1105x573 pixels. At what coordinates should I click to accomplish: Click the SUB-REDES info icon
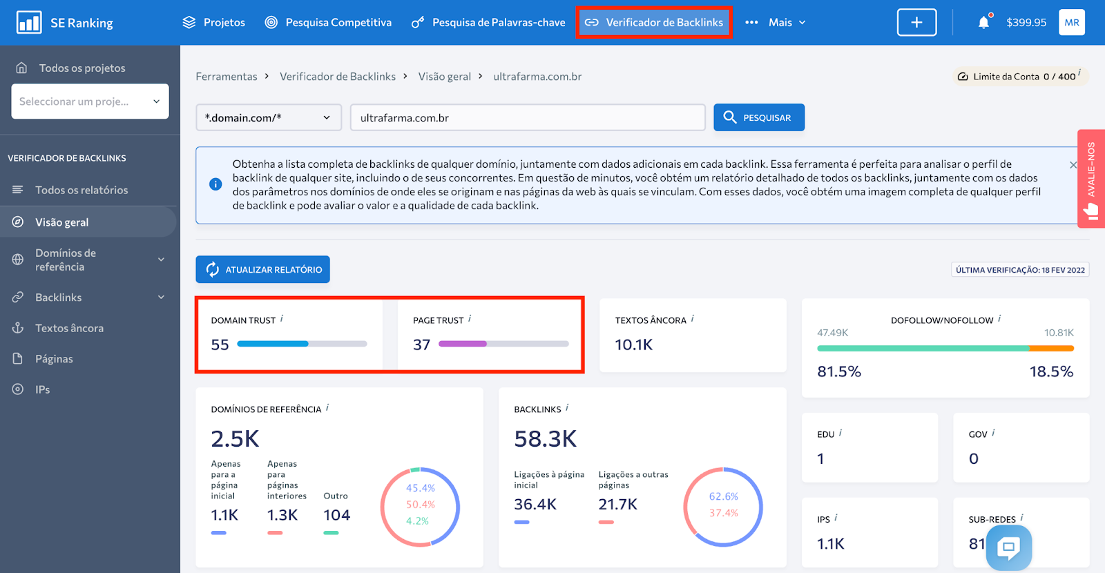pyautogui.click(x=1022, y=517)
